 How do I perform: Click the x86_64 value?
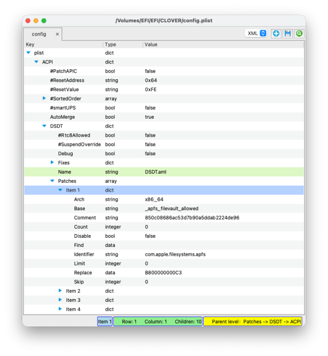coord(154,199)
